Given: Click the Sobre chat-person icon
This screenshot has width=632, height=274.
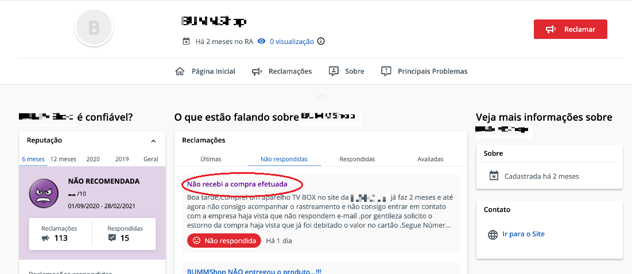Looking at the screenshot, I should 334,72.
